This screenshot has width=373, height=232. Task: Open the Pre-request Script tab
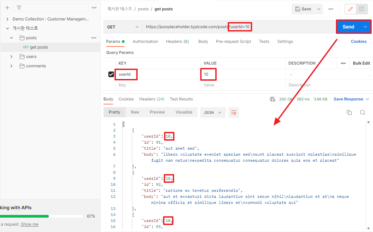point(233,42)
